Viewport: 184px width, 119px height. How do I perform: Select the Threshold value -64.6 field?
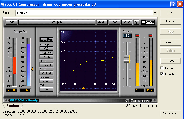coord(46,57)
